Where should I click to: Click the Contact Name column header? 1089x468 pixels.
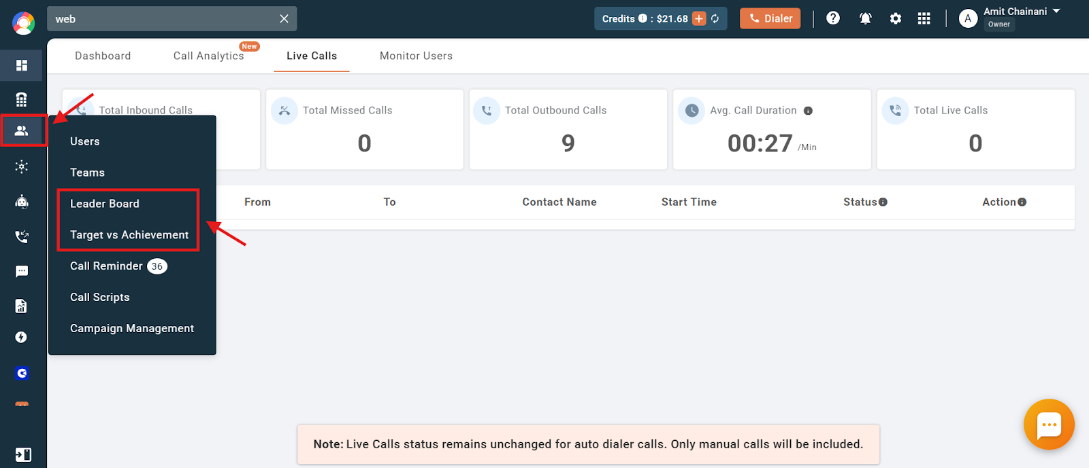point(559,202)
